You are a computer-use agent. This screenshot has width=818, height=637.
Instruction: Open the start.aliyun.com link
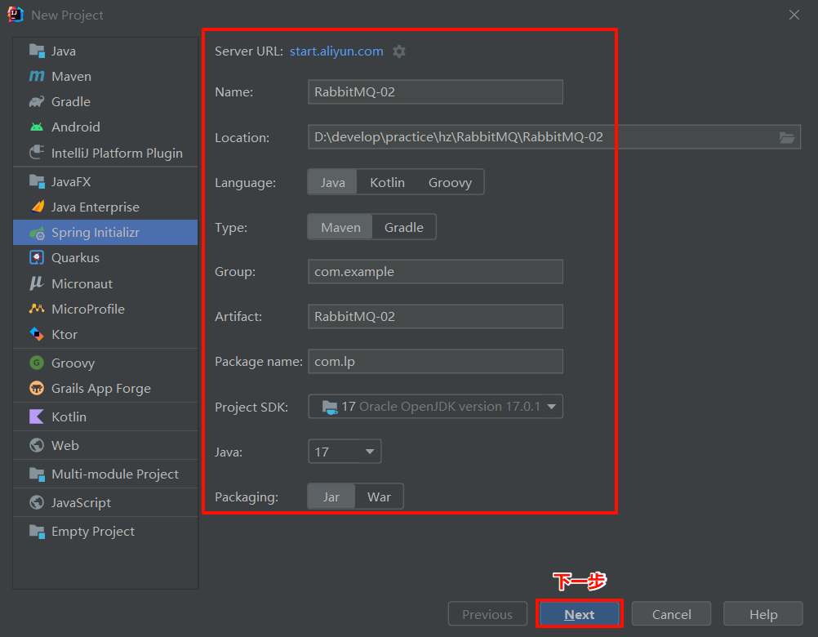point(336,51)
